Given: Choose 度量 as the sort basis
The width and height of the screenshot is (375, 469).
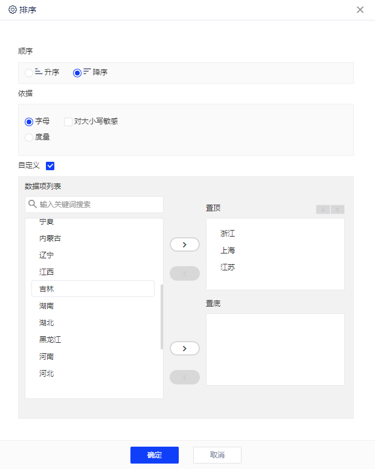Looking at the screenshot, I should tap(29, 138).
